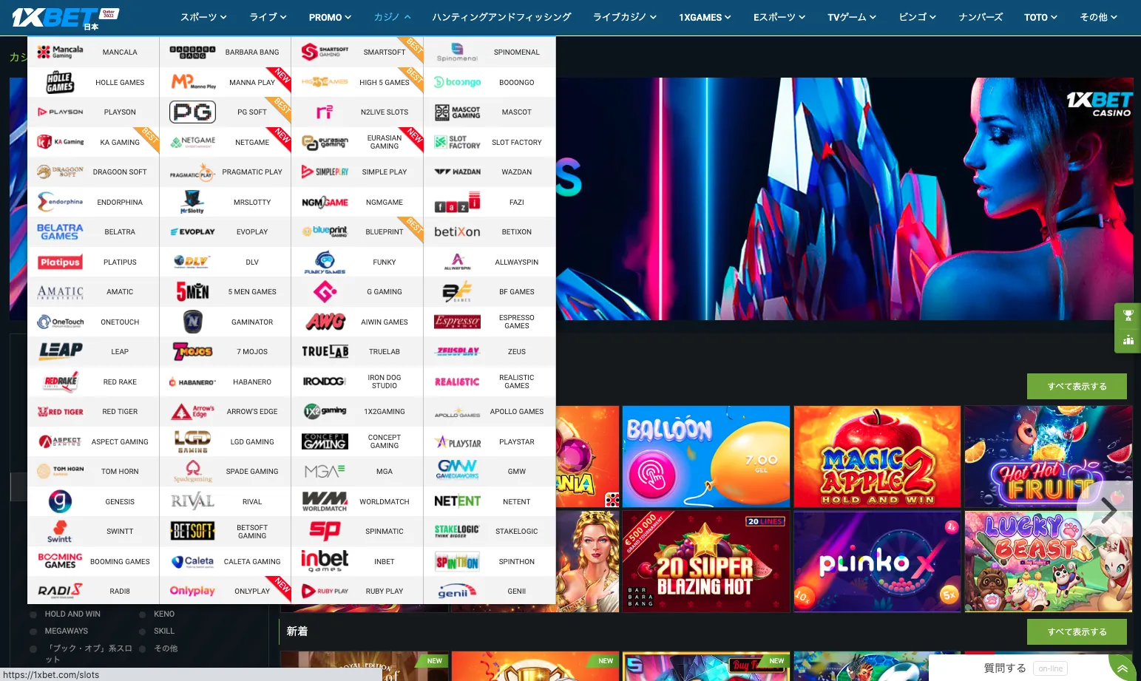Select the Platipus logo icon

pos(60,262)
